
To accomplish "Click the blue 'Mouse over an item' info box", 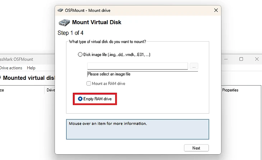I will [137, 129].
